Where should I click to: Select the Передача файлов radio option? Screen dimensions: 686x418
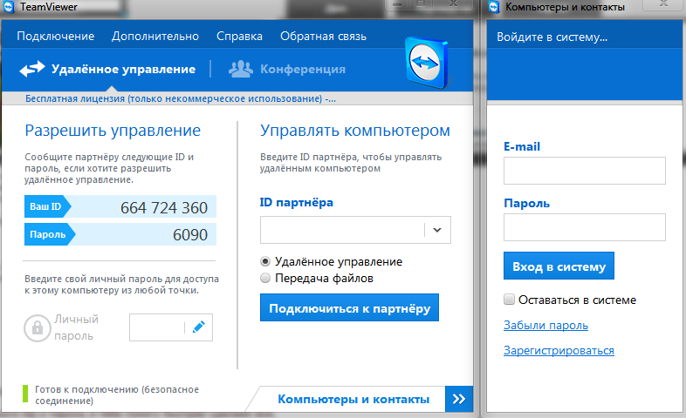(265, 278)
